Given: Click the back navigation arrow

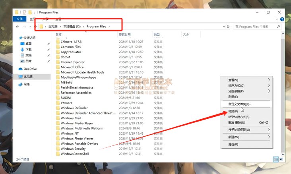Looking at the screenshot, I should coord(17,27).
